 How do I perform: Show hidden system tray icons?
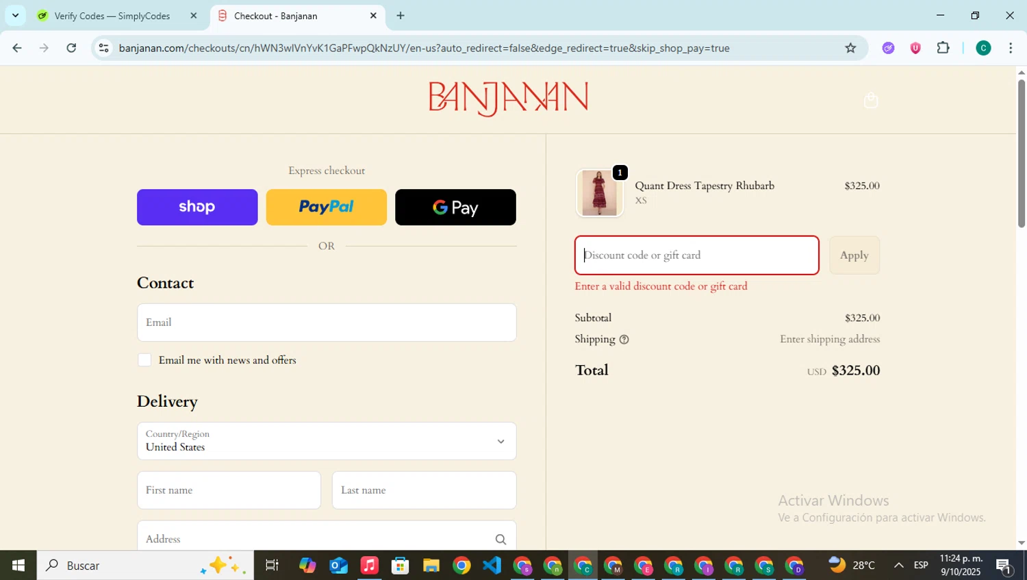pyautogui.click(x=898, y=566)
